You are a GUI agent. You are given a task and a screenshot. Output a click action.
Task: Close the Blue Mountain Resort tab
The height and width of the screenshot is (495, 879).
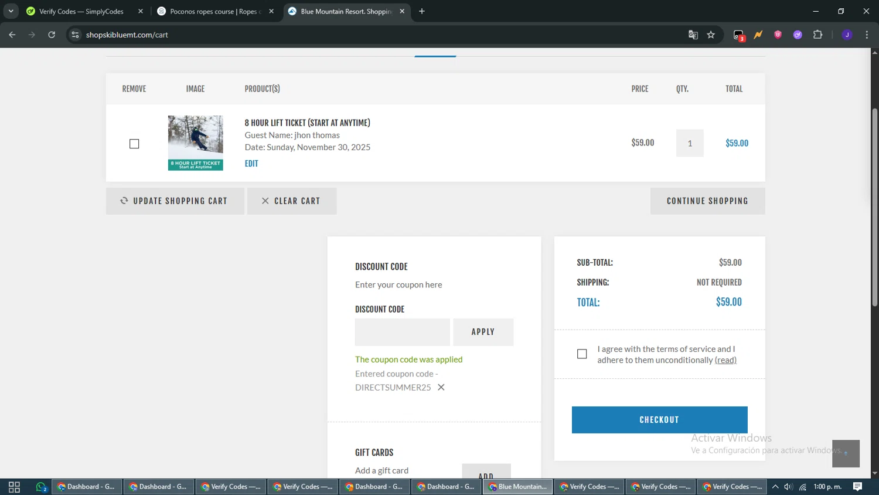tap(402, 11)
